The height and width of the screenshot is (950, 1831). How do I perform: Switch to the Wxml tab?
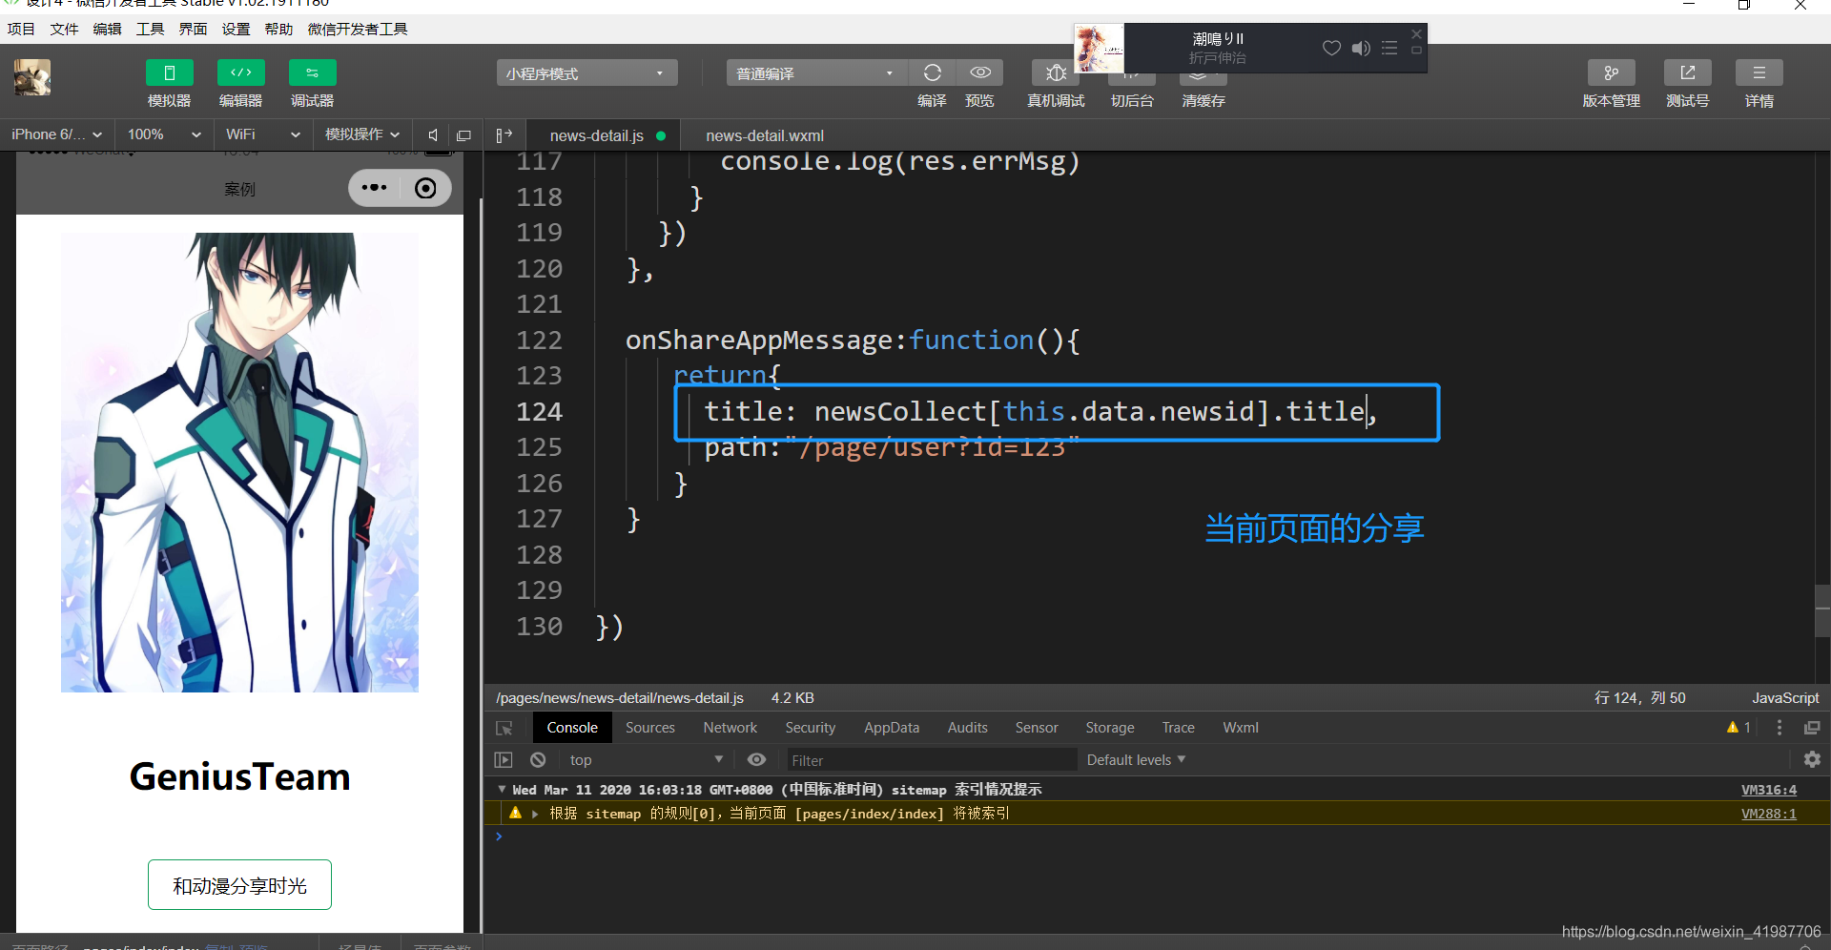coord(1241,728)
